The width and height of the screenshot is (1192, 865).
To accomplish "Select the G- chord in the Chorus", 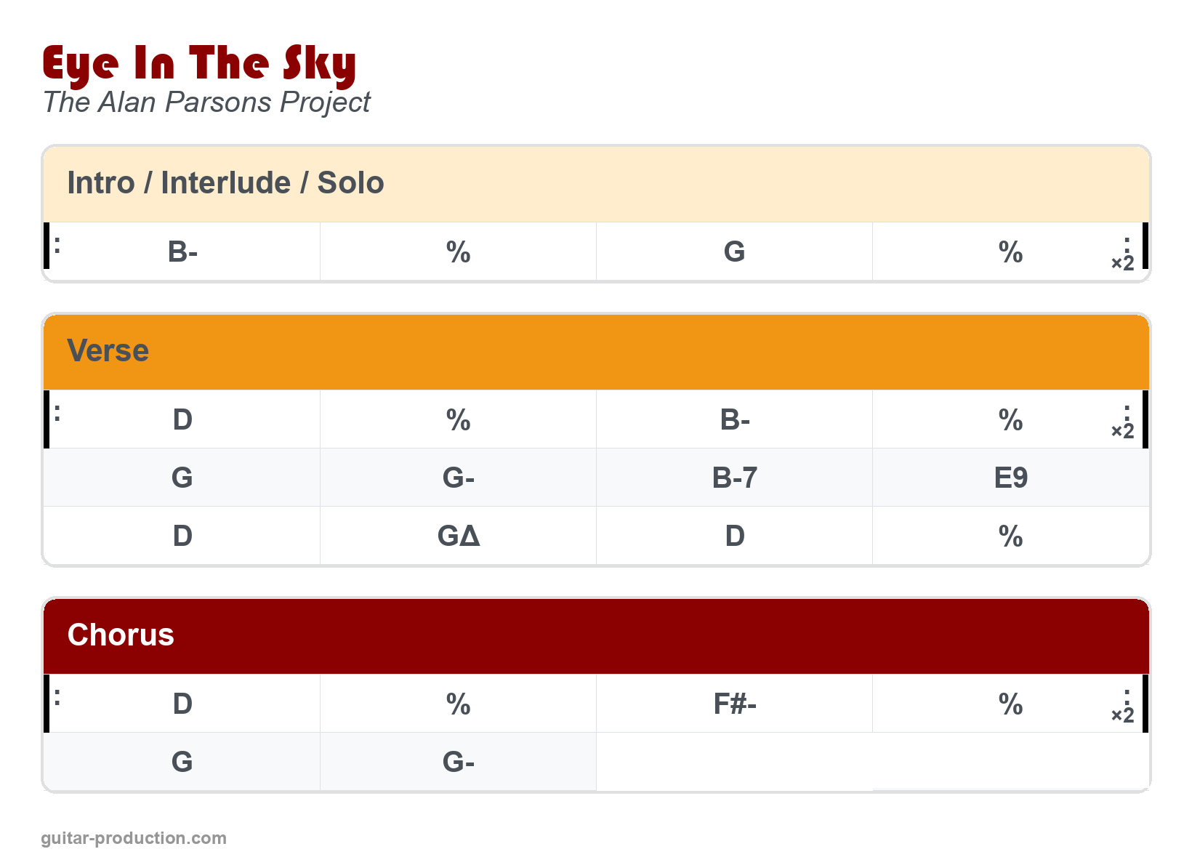I will click(x=459, y=762).
